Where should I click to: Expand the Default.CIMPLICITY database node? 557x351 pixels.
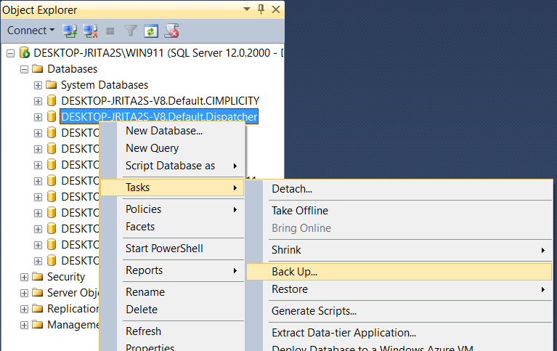tap(38, 101)
